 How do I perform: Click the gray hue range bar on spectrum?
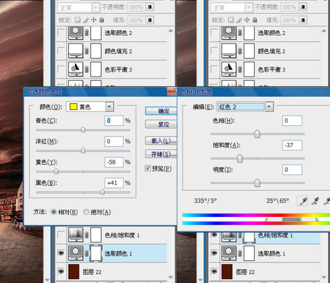tap(291, 219)
